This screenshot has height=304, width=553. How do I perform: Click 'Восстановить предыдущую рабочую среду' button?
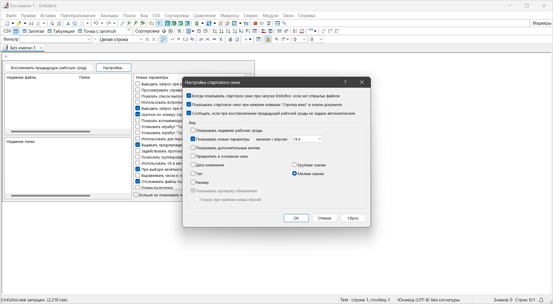(49, 68)
